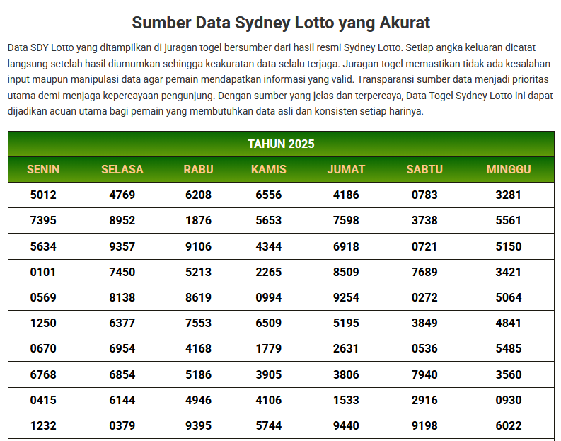Click the cell with 5012

coord(43,195)
